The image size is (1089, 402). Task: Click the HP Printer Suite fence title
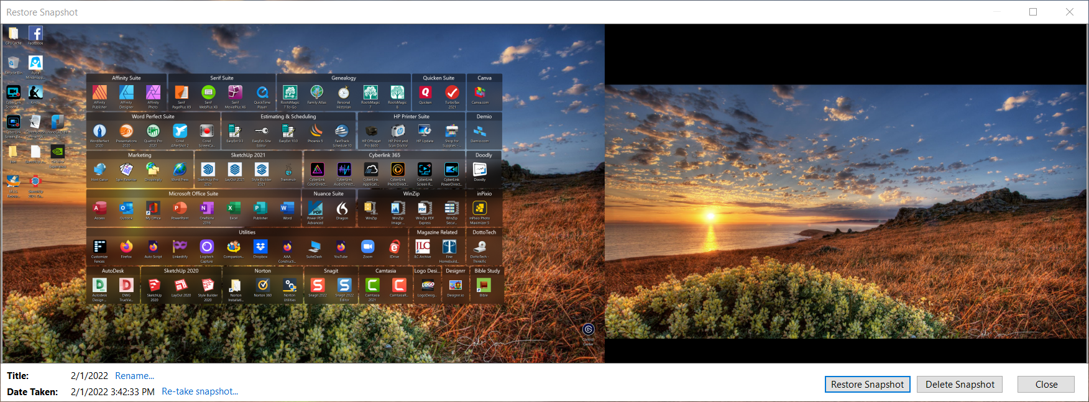coord(411,117)
